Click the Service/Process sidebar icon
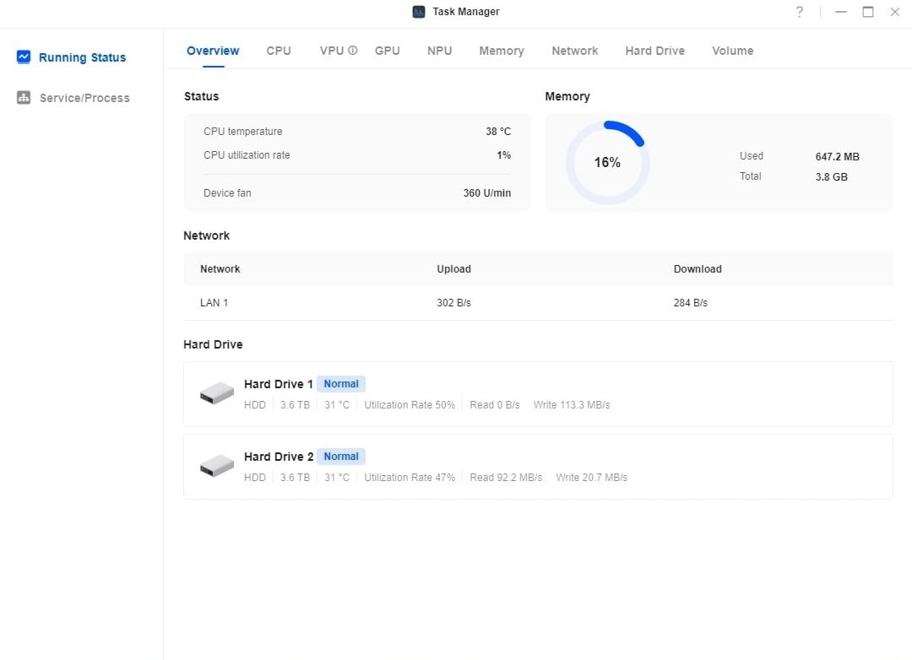 coord(24,98)
